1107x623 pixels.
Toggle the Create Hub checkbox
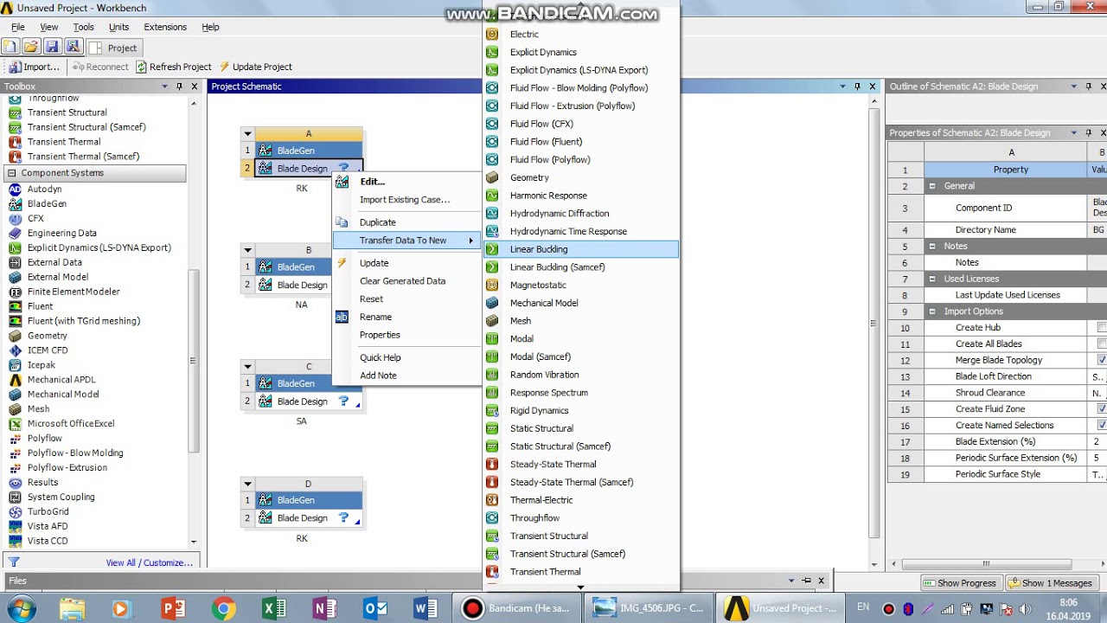[1102, 328]
